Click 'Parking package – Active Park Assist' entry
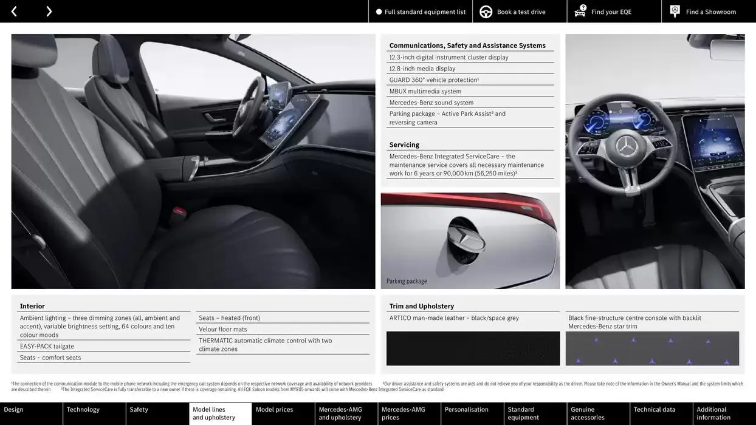The height and width of the screenshot is (425, 756). point(448,118)
